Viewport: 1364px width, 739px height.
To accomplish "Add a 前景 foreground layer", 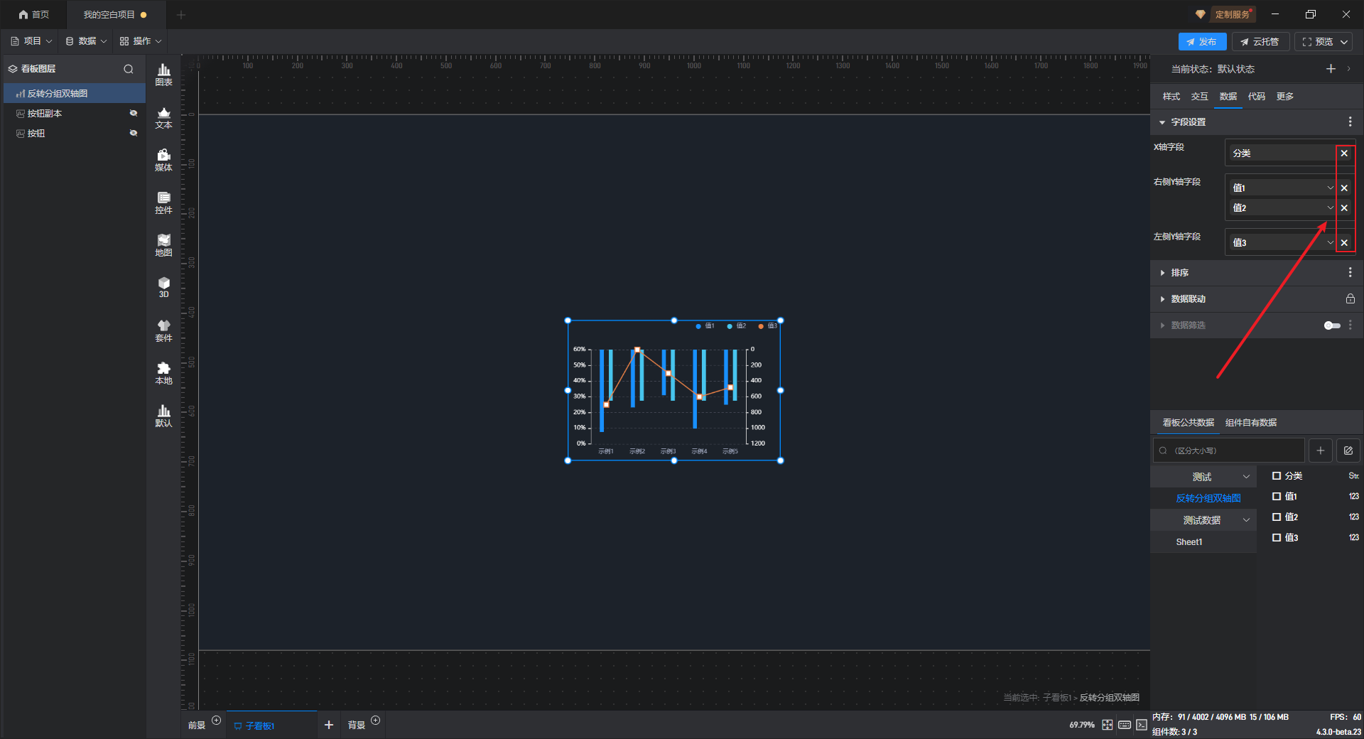I will click(217, 721).
